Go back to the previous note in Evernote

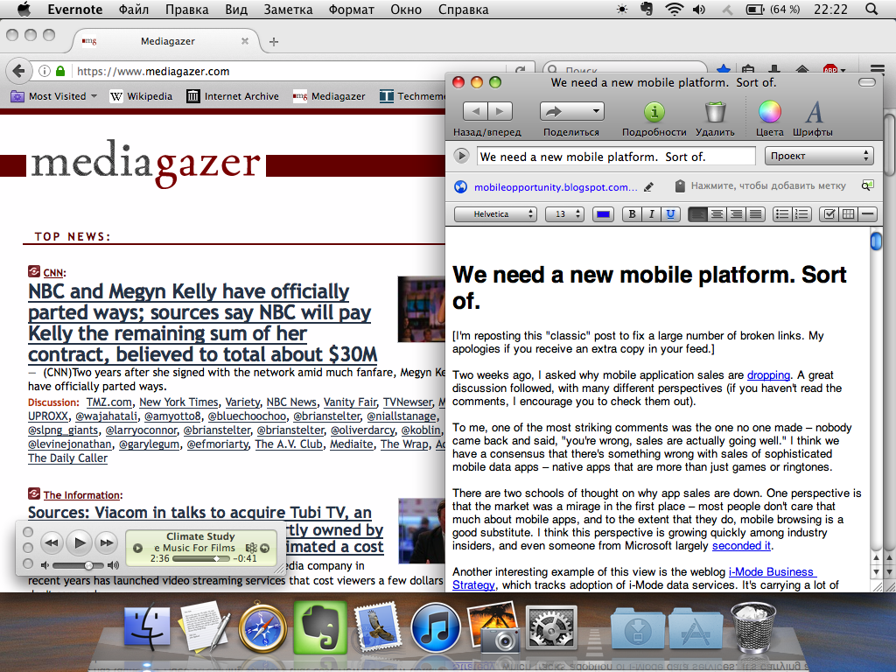(x=475, y=111)
